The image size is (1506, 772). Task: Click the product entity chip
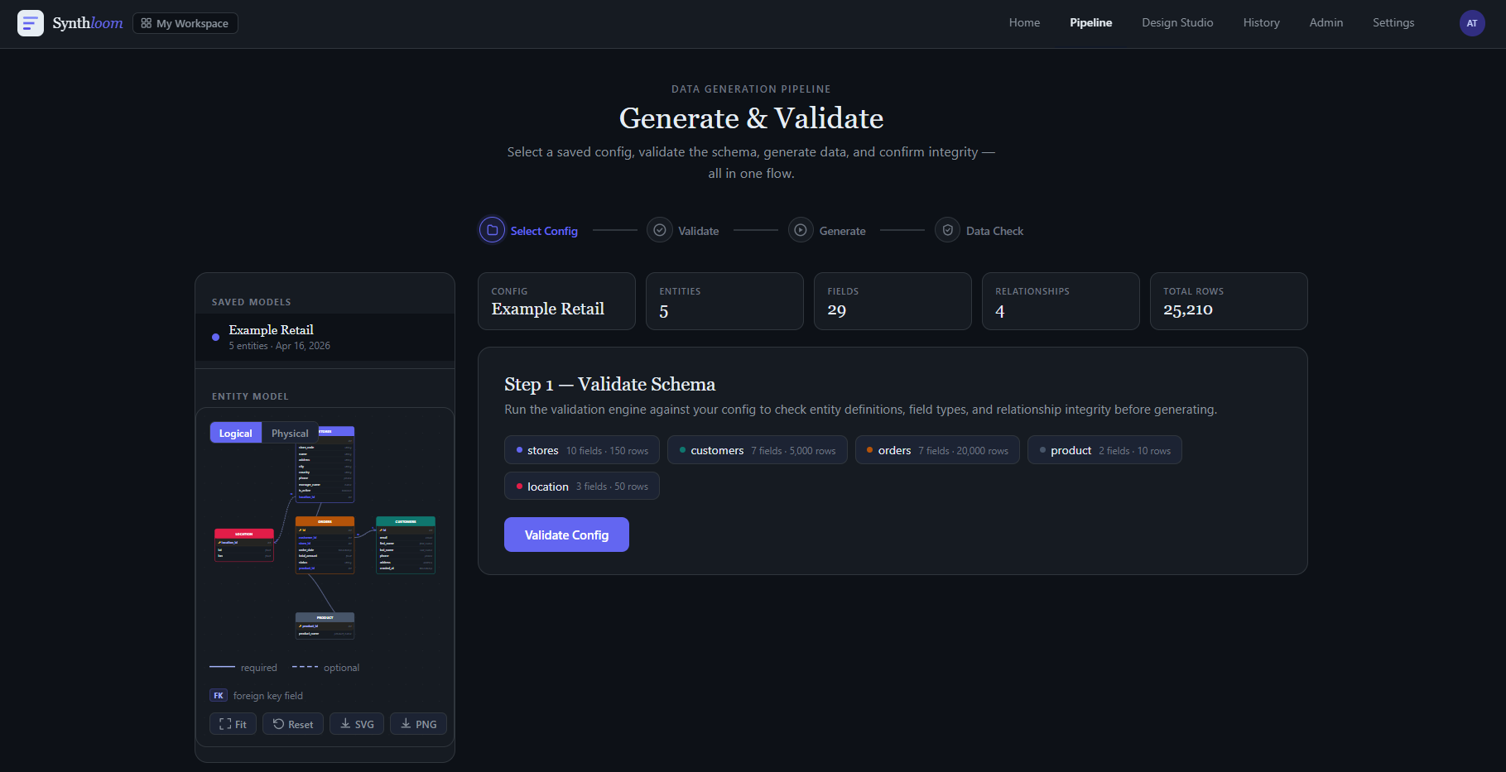coord(1104,450)
